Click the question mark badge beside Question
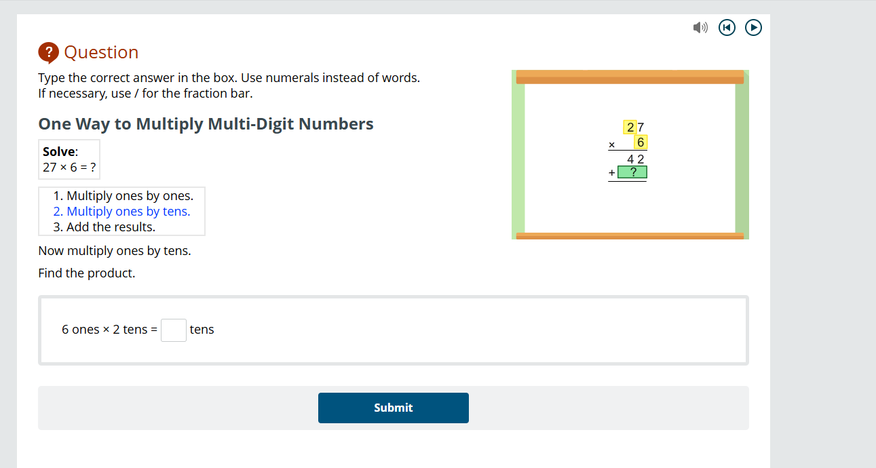The width and height of the screenshot is (876, 468). [x=47, y=51]
